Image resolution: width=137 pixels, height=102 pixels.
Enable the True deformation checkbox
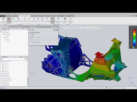click(x=31, y=42)
